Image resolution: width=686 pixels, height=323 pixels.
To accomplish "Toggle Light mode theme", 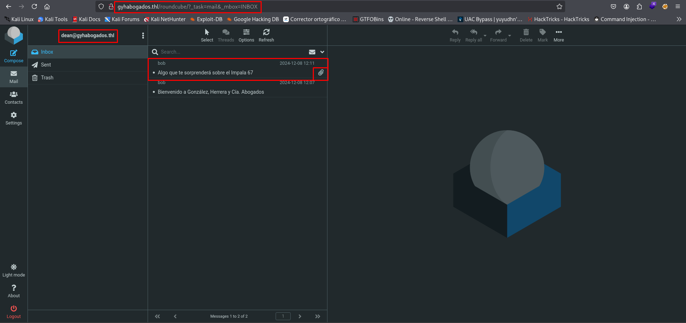I will [x=14, y=270].
